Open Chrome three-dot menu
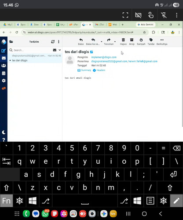The height and width of the screenshot is (220, 183). coord(179,32)
